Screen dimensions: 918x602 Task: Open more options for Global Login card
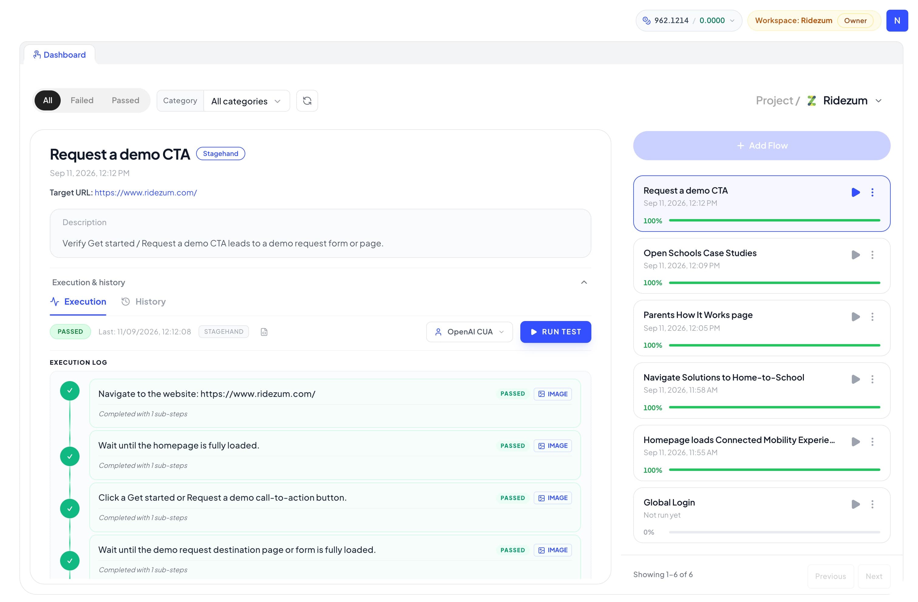coord(872,504)
